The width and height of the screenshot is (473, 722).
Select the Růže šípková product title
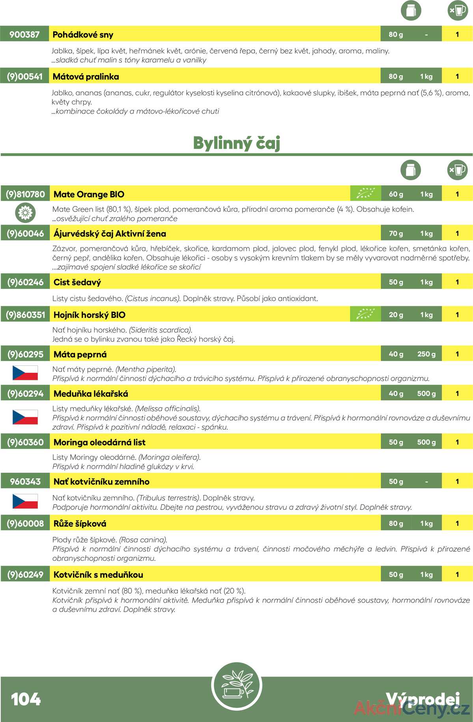click(x=80, y=523)
